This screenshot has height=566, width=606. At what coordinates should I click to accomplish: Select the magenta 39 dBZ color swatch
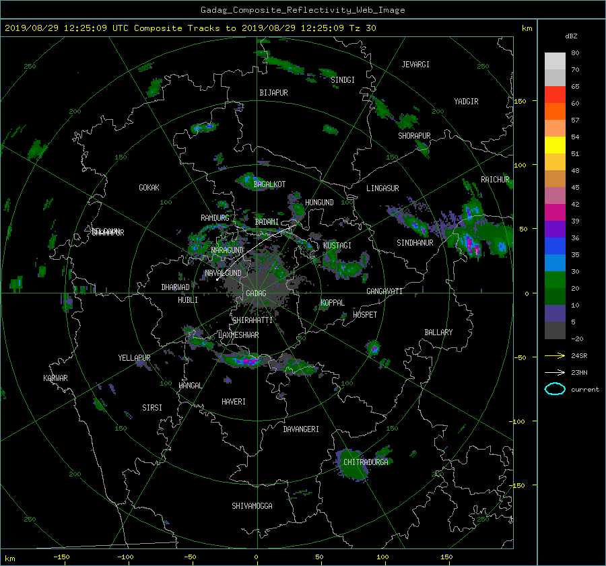(x=555, y=213)
